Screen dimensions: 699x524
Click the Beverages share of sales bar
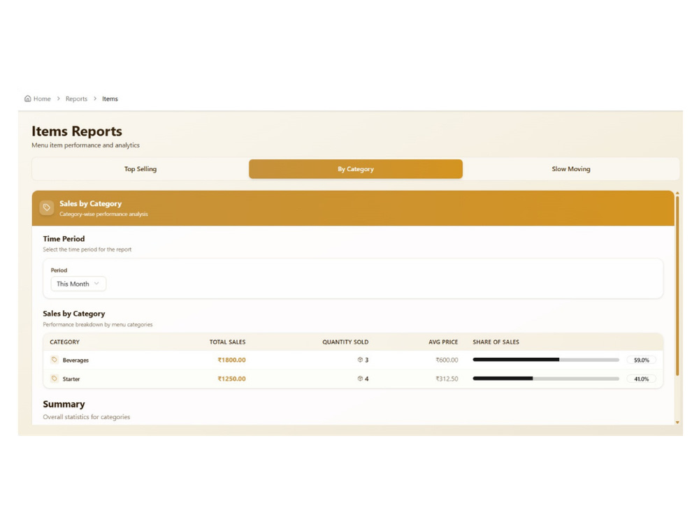point(546,360)
